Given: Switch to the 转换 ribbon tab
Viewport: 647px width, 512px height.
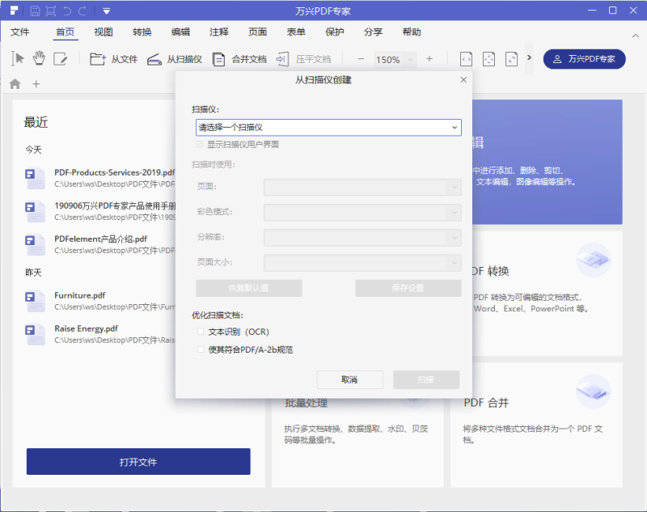Looking at the screenshot, I should coord(141,32).
